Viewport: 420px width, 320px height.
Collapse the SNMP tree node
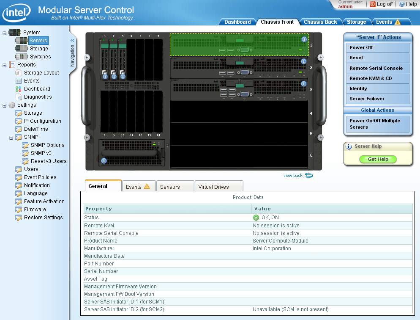[11, 138]
